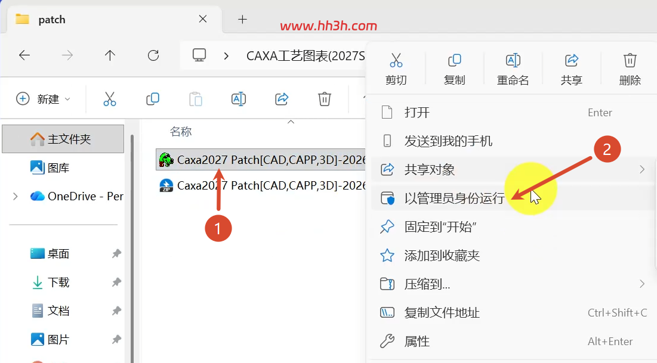Go up one folder level
Screen dimensions: 657x363
pos(110,55)
